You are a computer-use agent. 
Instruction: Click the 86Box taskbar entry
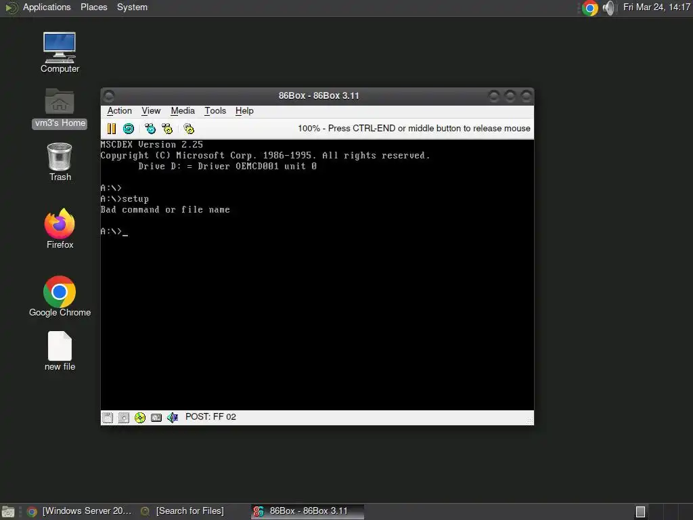[308, 511]
